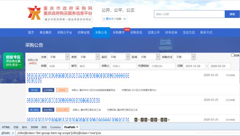Open the 单位概况 nav item
The height and width of the screenshot is (136, 240).
pos(45,32)
